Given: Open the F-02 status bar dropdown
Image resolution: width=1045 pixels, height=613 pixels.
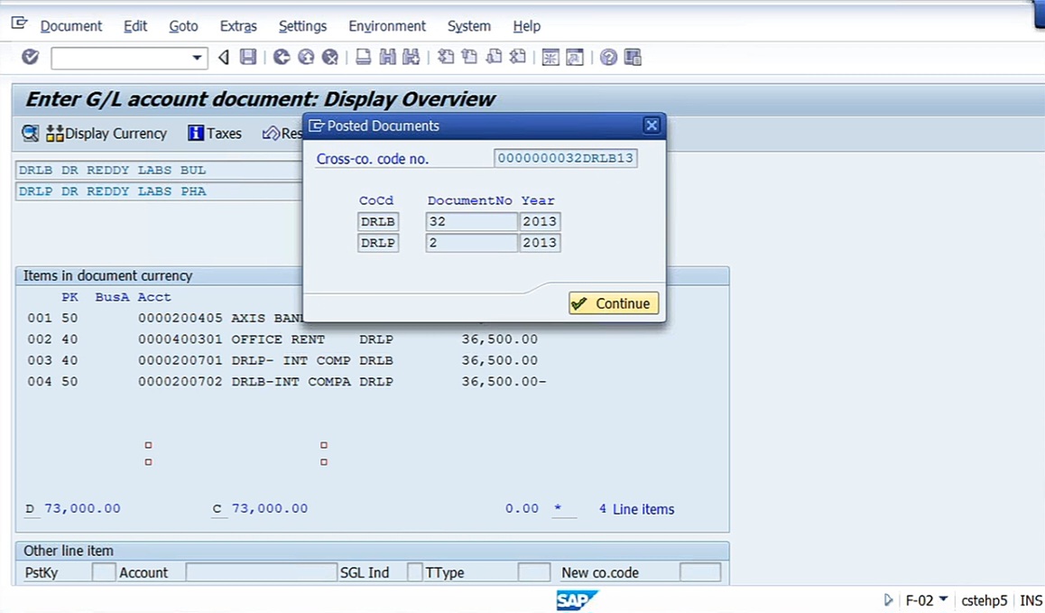Looking at the screenshot, I should 944,599.
